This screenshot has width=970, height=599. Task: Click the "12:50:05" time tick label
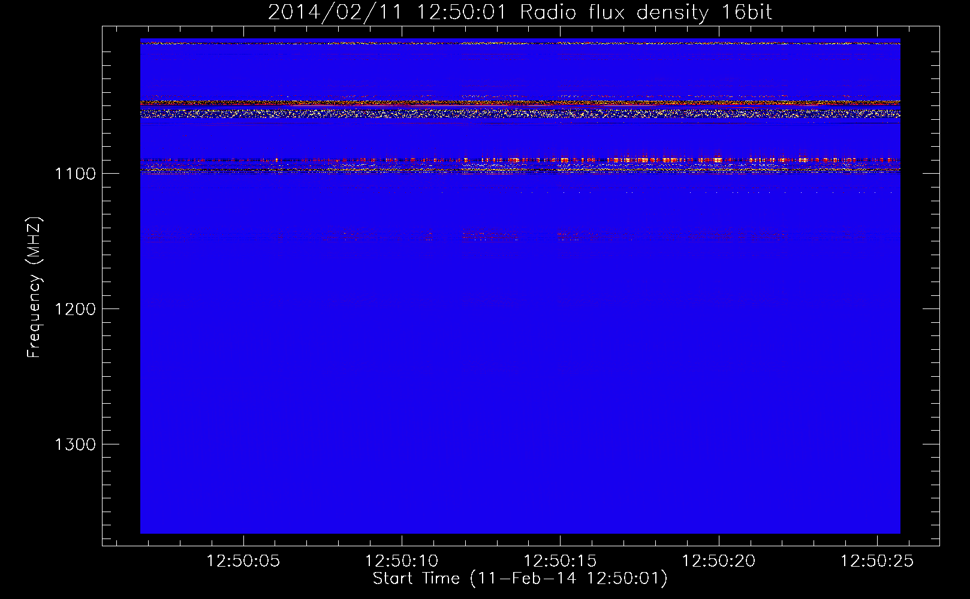pos(243,561)
